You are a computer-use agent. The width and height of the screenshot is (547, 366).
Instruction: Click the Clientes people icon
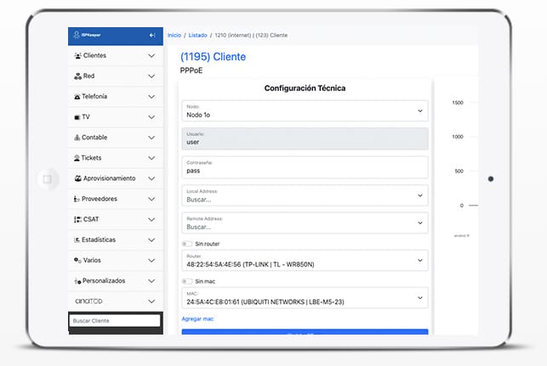coord(77,55)
